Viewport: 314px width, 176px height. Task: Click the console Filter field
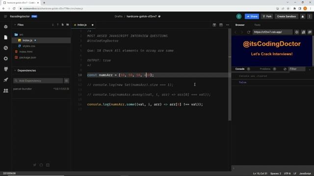pyautogui.click(x=297, y=69)
